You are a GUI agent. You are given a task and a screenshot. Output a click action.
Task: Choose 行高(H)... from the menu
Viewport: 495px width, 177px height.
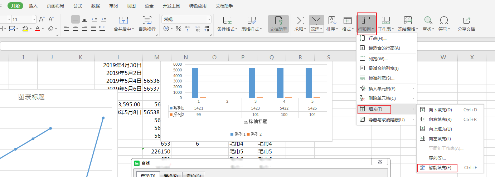tap(377, 38)
